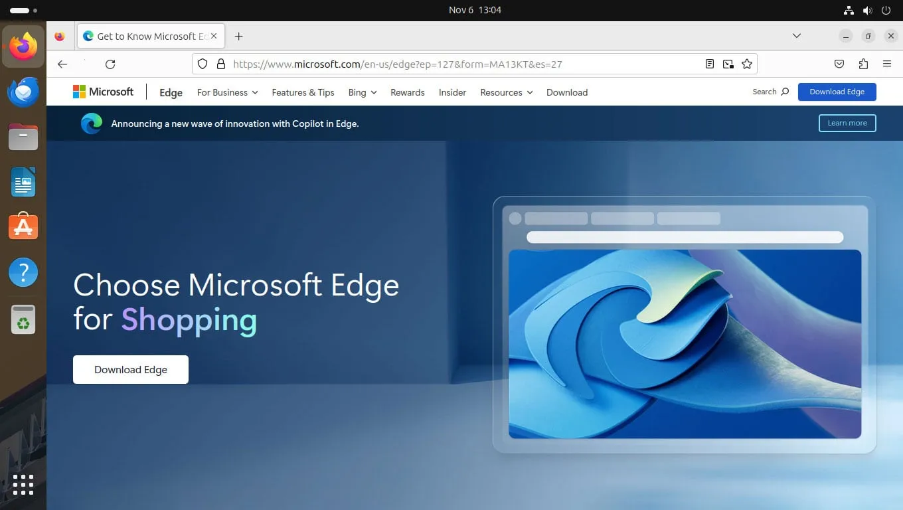Open picture-in-picture toolbar icon
The image size is (903, 510).
click(x=728, y=64)
